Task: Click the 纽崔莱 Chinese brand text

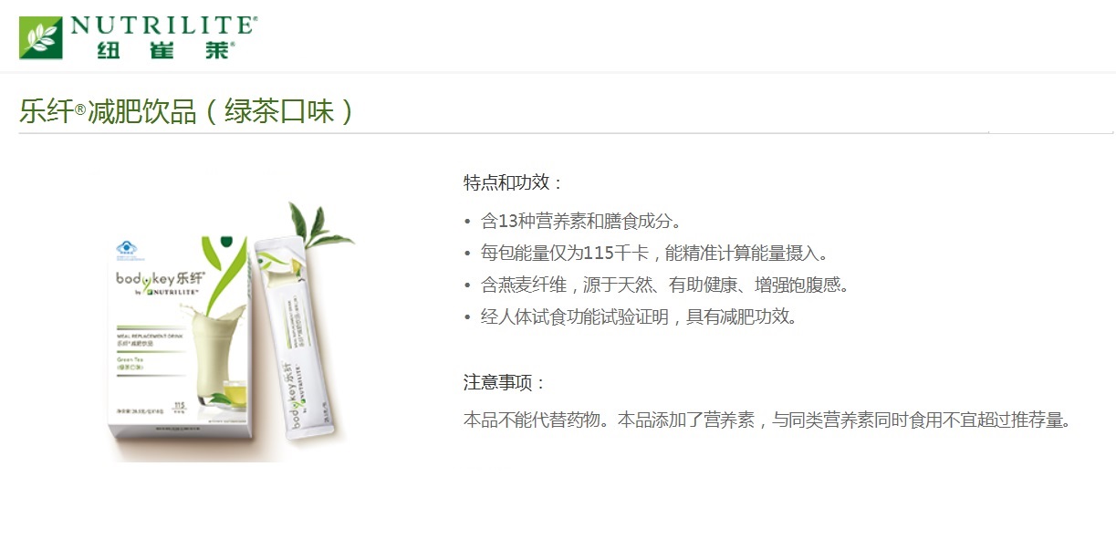Action: pos(165,50)
